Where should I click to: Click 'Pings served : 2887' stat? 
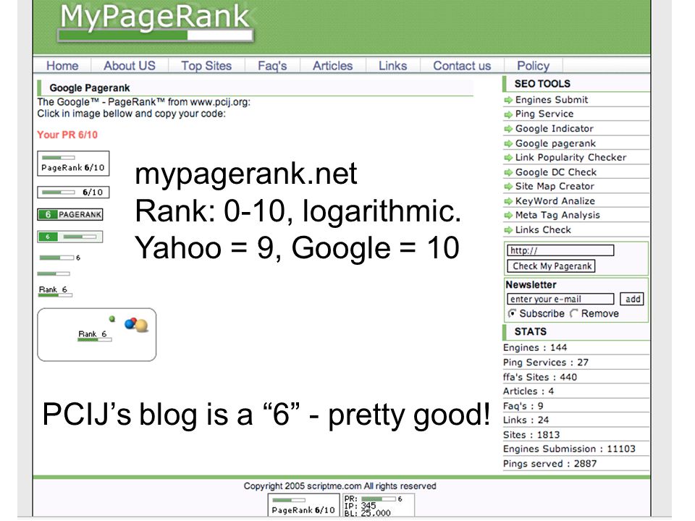(550, 463)
